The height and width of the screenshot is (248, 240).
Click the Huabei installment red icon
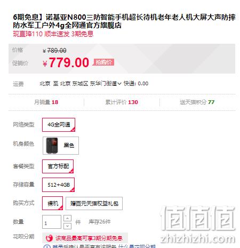click(49, 238)
